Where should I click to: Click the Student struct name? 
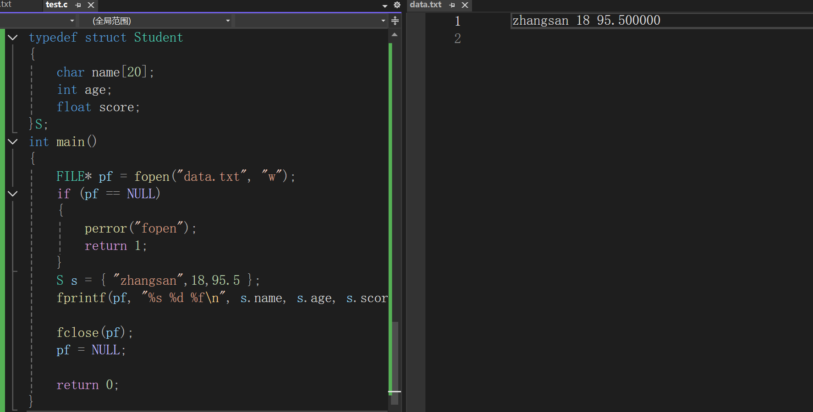point(159,38)
